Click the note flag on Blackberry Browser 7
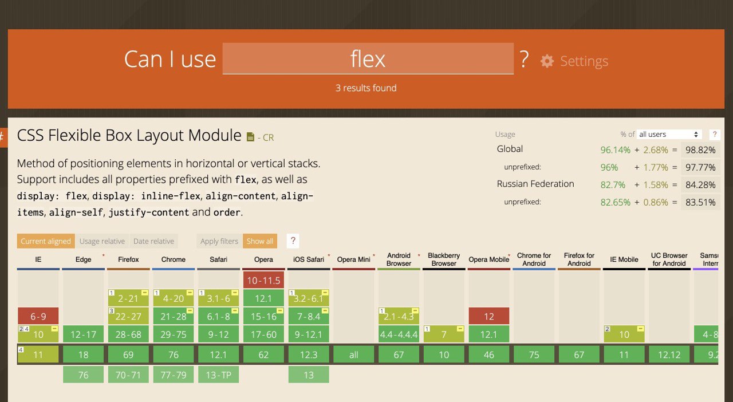This screenshot has width=733, height=402. tap(461, 329)
